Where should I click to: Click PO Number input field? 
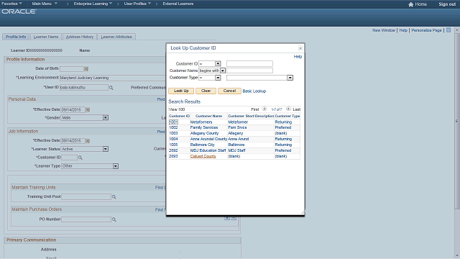pos(86,219)
